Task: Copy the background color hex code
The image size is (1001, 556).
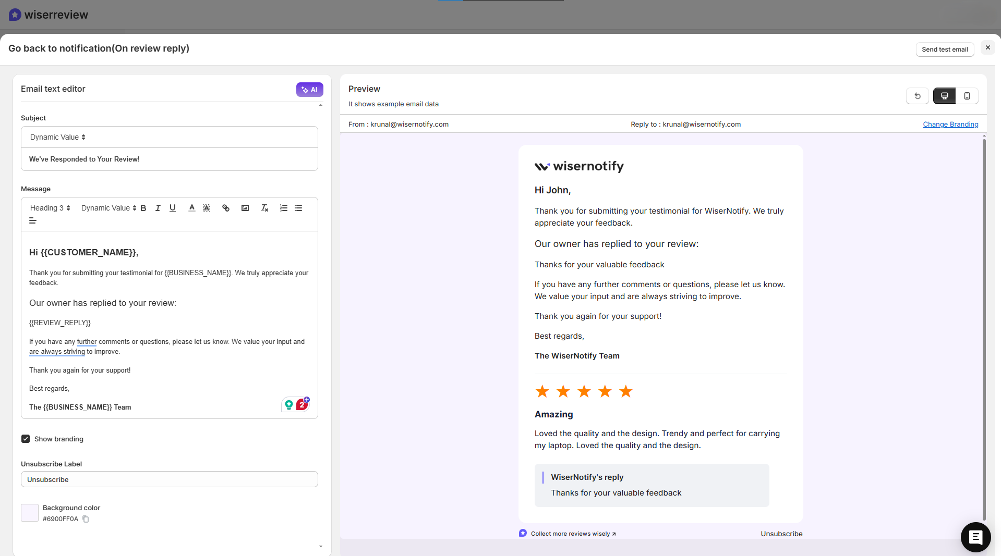Action: (86, 519)
